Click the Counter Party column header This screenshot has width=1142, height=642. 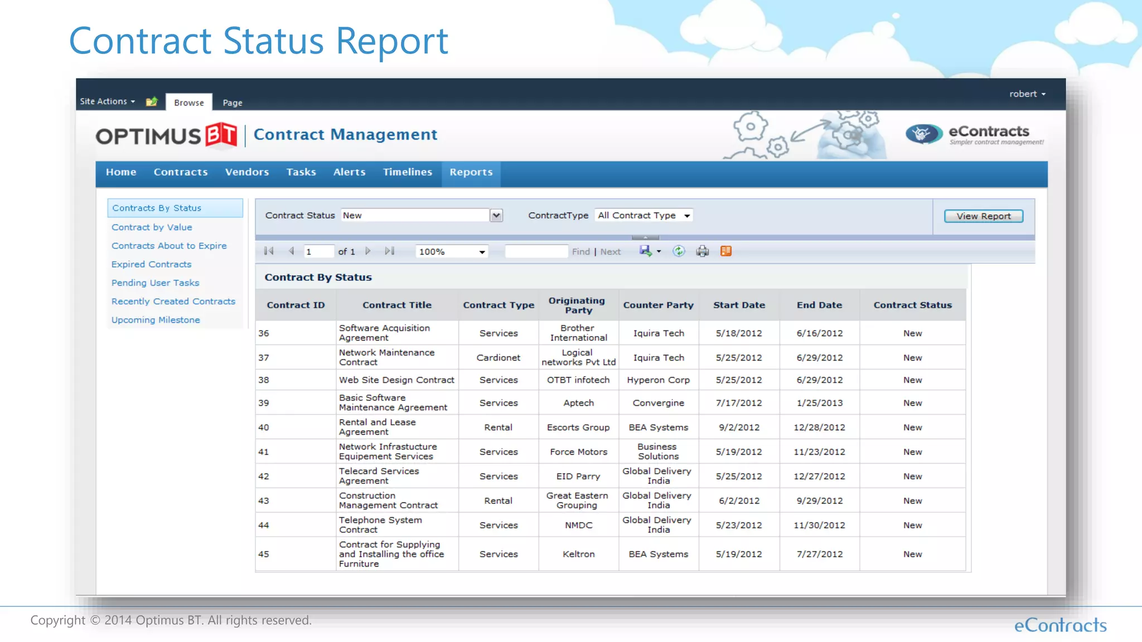pyautogui.click(x=659, y=305)
